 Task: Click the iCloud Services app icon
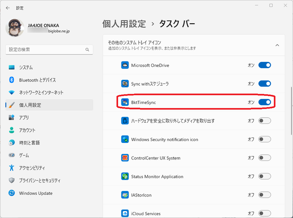(x=125, y=213)
